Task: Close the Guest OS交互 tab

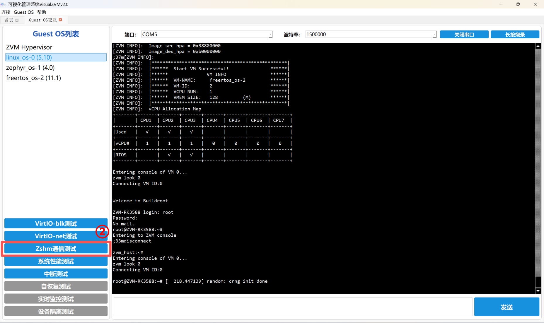Action: pos(60,20)
